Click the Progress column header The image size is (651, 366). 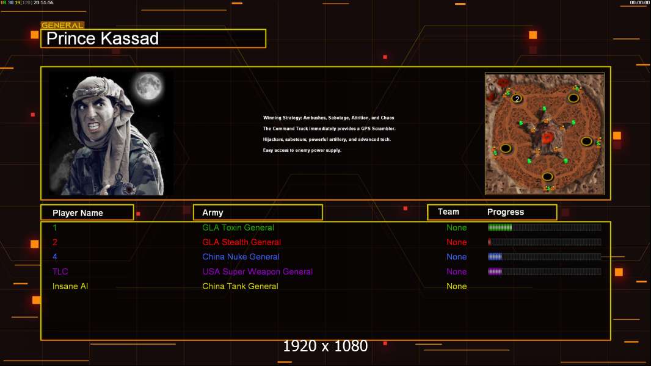click(x=506, y=212)
